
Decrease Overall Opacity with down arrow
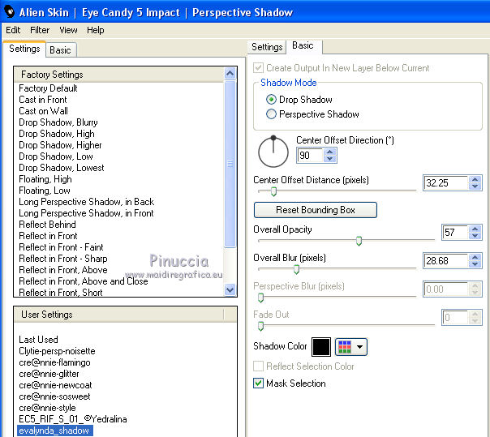(x=475, y=235)
